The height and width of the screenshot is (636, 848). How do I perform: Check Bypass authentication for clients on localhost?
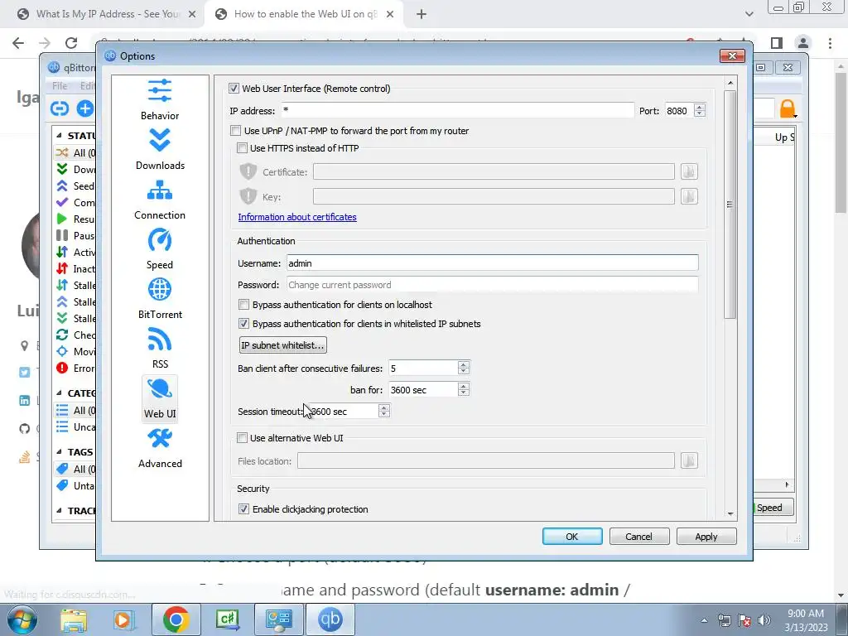click(x=244, y=305)
